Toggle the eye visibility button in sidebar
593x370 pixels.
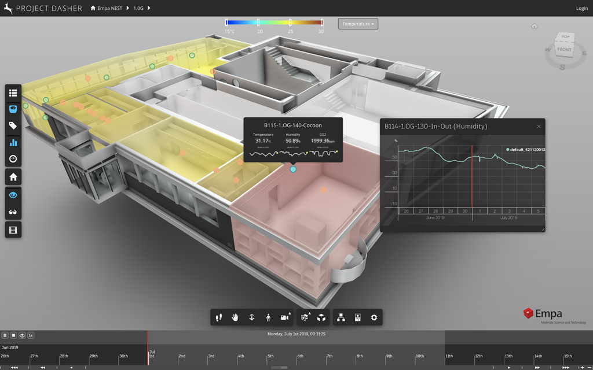click(13, 195)
